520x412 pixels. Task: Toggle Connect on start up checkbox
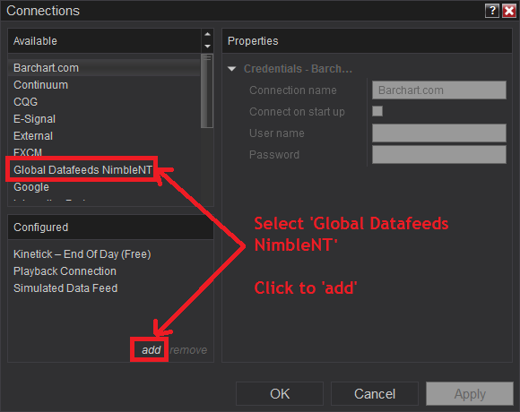point(377,111)
